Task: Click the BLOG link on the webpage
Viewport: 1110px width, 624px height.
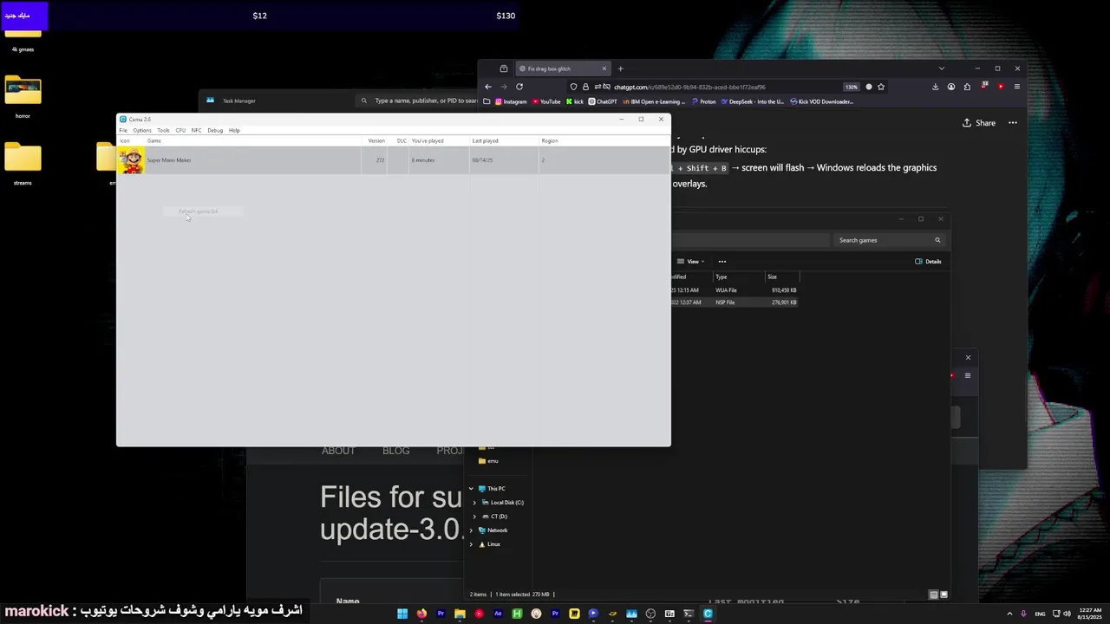Action: [395, 451]
